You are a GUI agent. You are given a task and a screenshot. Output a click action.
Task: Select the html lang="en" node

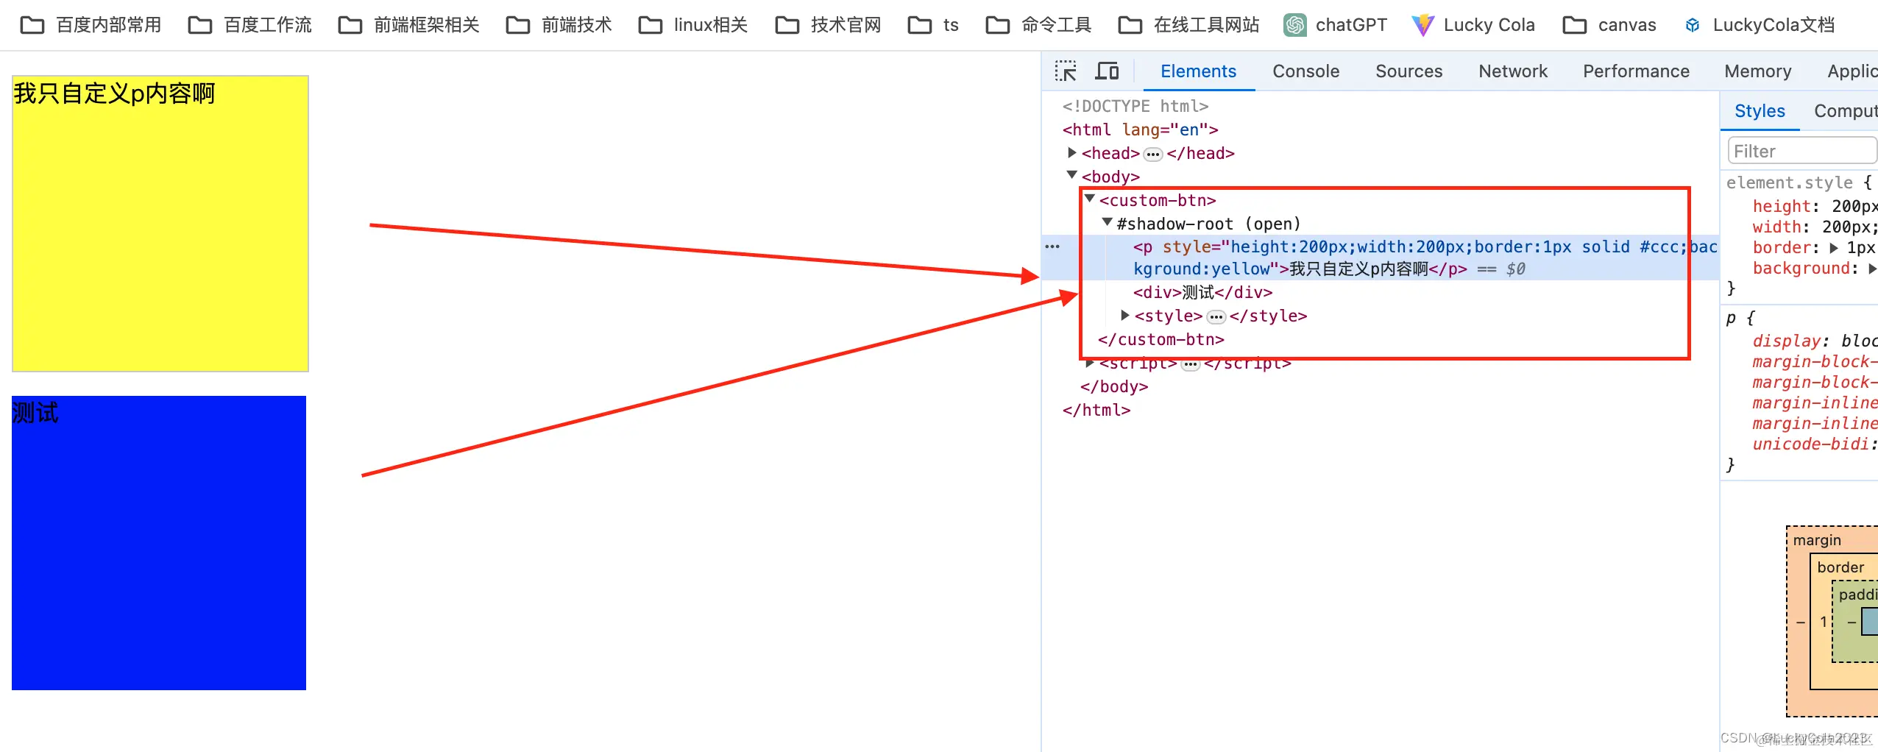point(1140,130)
